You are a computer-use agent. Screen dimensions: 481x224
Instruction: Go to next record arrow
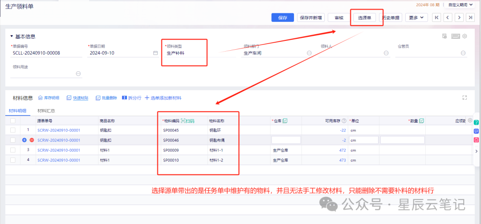click(459, 18)
